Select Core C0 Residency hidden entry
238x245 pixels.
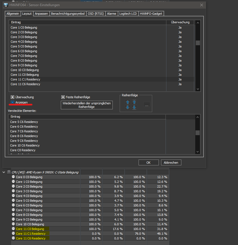tap(87, 150)
